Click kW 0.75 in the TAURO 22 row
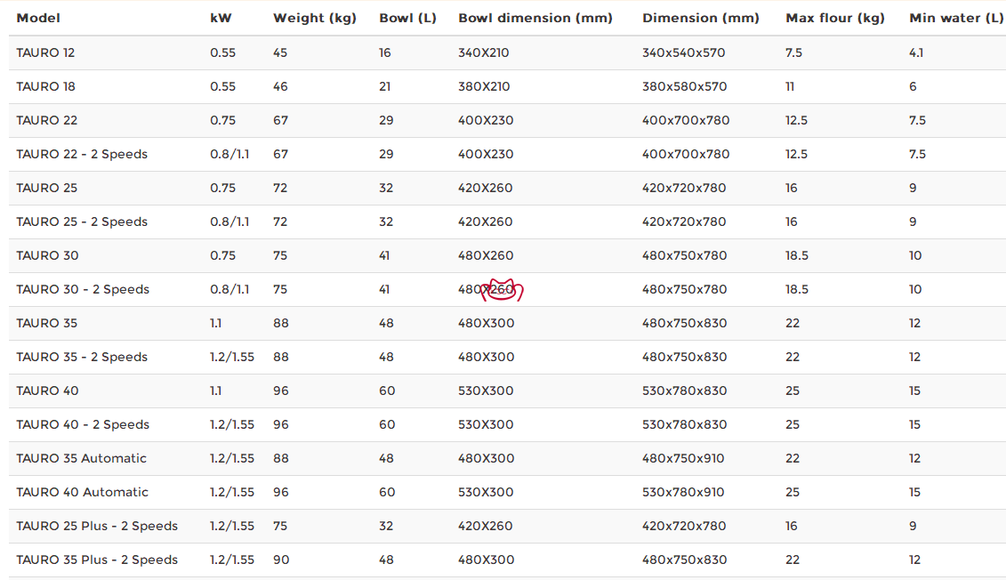This screenshot has height=580, width=1006. pyautogui.click(x=222, y=121)
